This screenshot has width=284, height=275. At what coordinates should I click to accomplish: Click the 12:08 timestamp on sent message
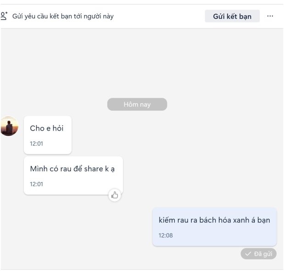[x=166, y=236]
